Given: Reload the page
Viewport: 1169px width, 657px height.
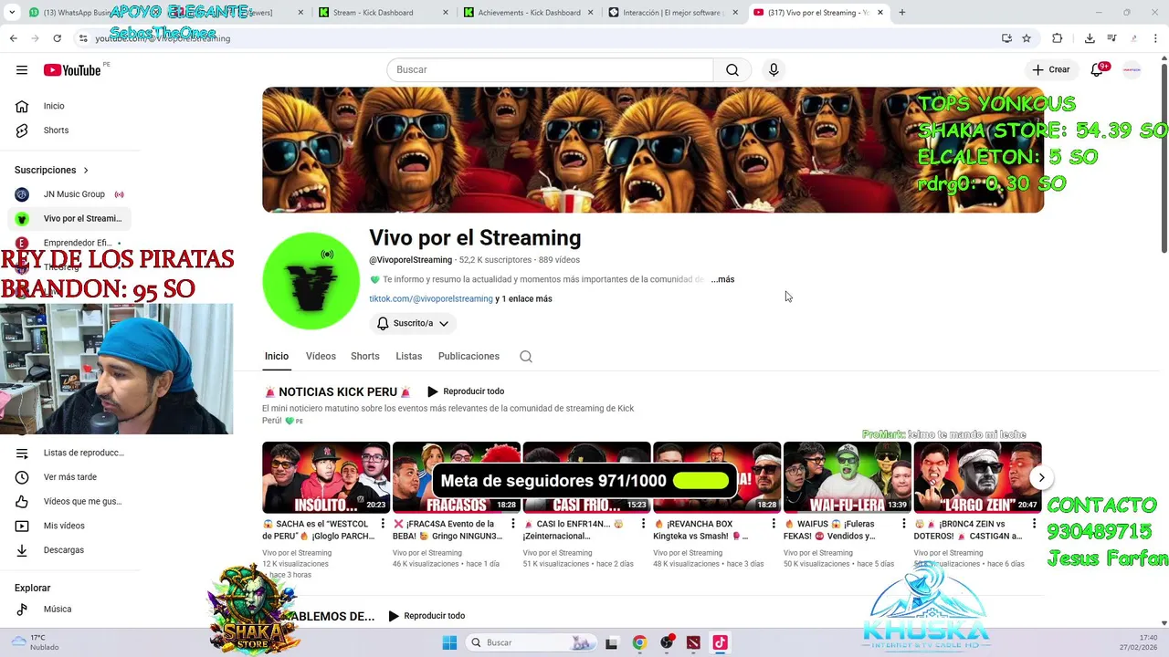Looking at the screenshot, I should 57,38.
